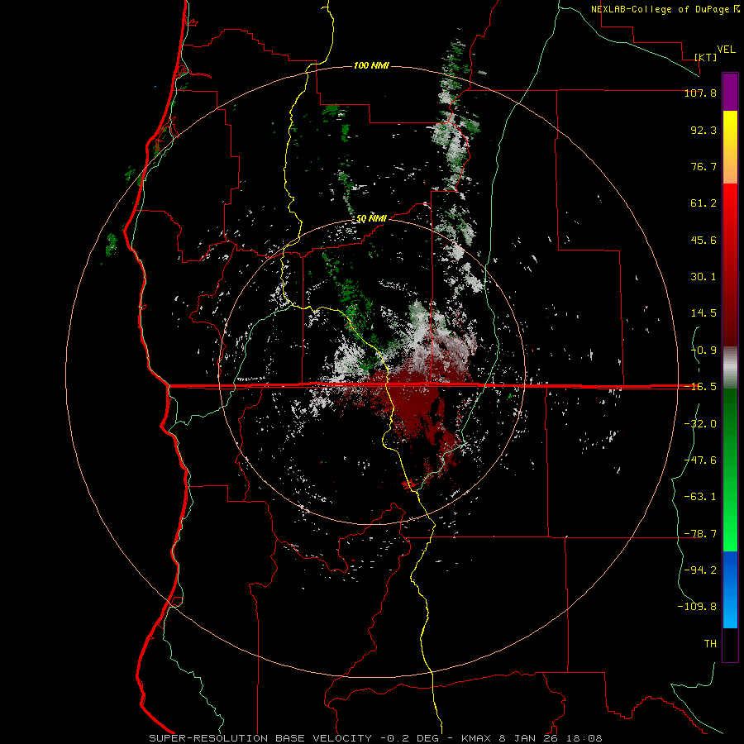Click the -47.6 velocity scale value
Viewport: 744px width, 744px height.
pyautogui.click(x=700, y=460)
